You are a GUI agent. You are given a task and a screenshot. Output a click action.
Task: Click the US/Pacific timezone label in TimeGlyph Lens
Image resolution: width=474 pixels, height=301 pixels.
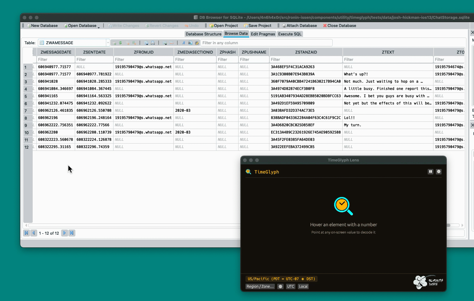281,279
